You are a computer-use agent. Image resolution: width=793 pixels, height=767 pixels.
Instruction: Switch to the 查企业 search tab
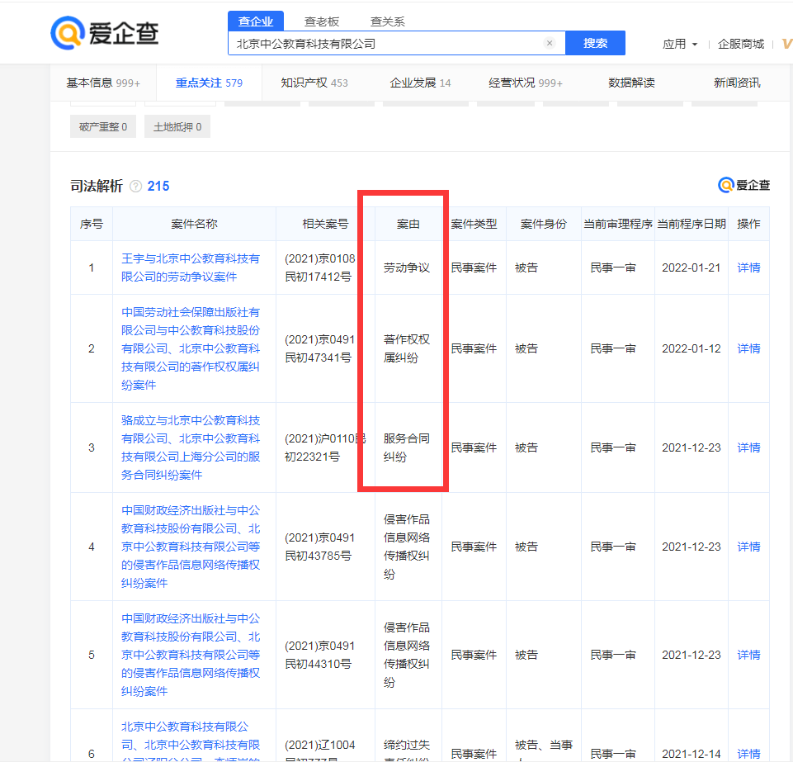tap(256, 21)
